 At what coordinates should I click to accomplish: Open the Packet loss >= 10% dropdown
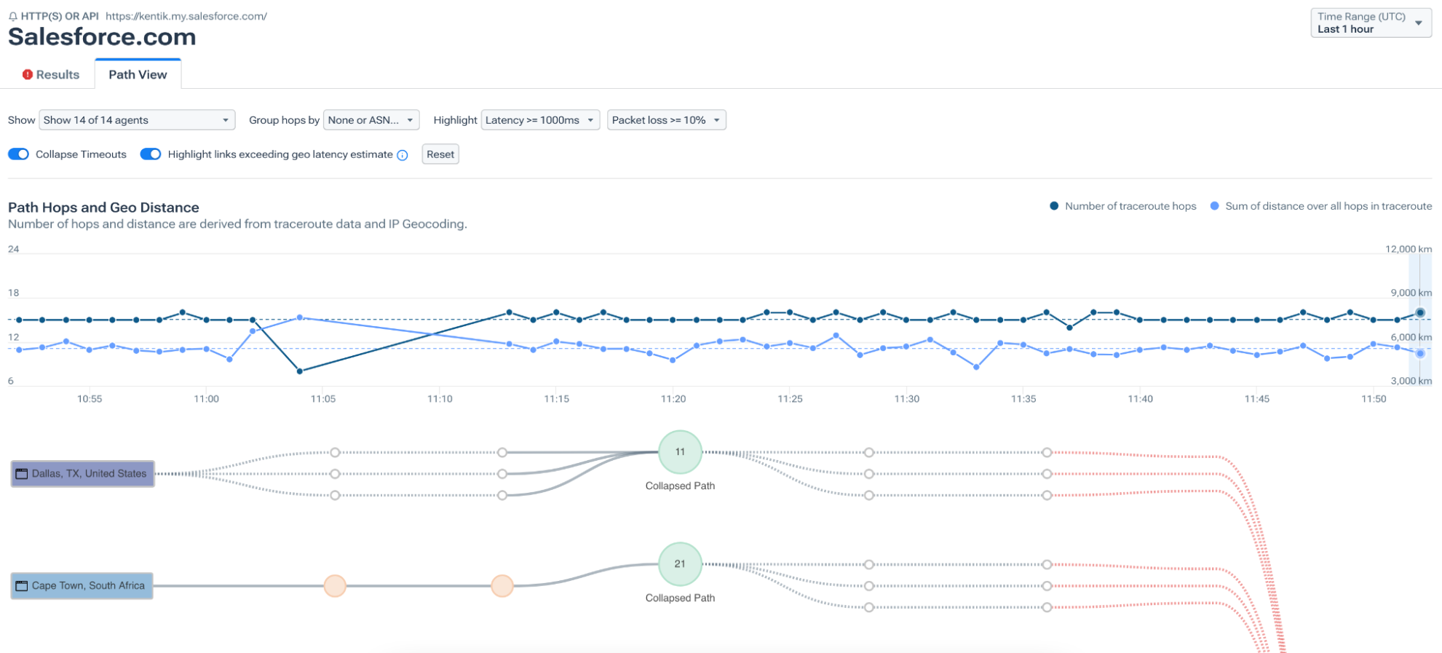pyautogui.click(x=667, y=120)
